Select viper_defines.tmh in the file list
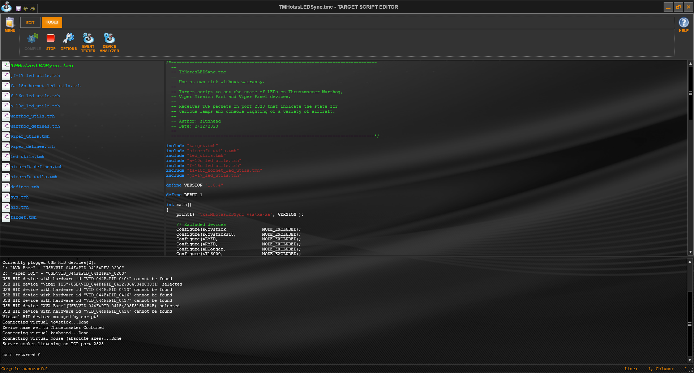694x373 pixels. click(x=33, y=147)
